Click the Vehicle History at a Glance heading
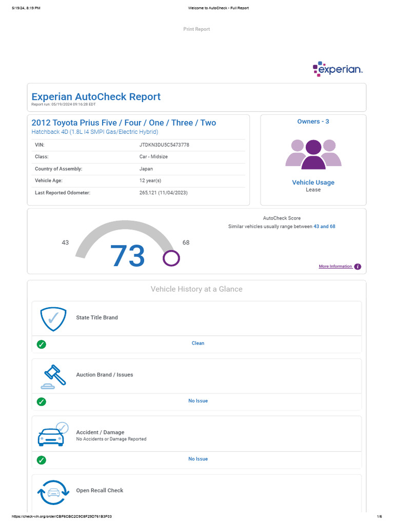The width and height of the screenshot is (394, 525). coord(196,289)
